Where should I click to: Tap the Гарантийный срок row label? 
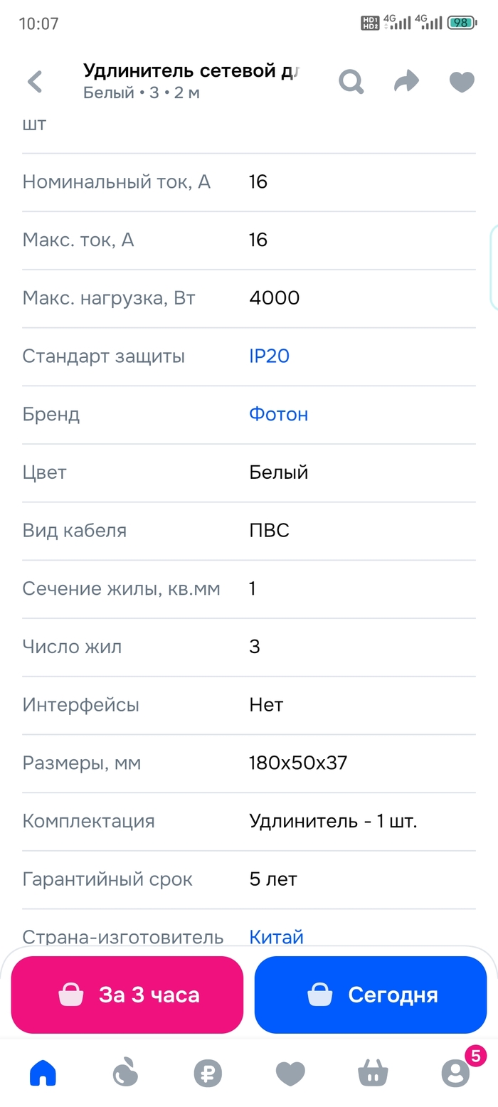point(107,879)
